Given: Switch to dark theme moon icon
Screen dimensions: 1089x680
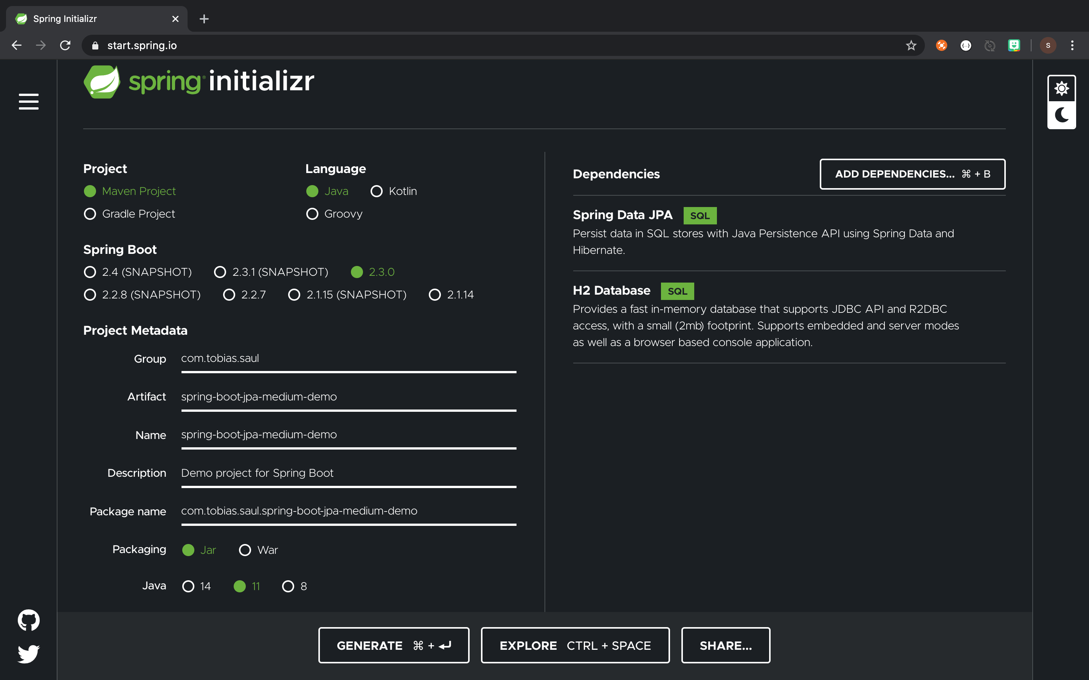Looking at the screenshot, I should pyautogui.click(x=1061, y=115).
